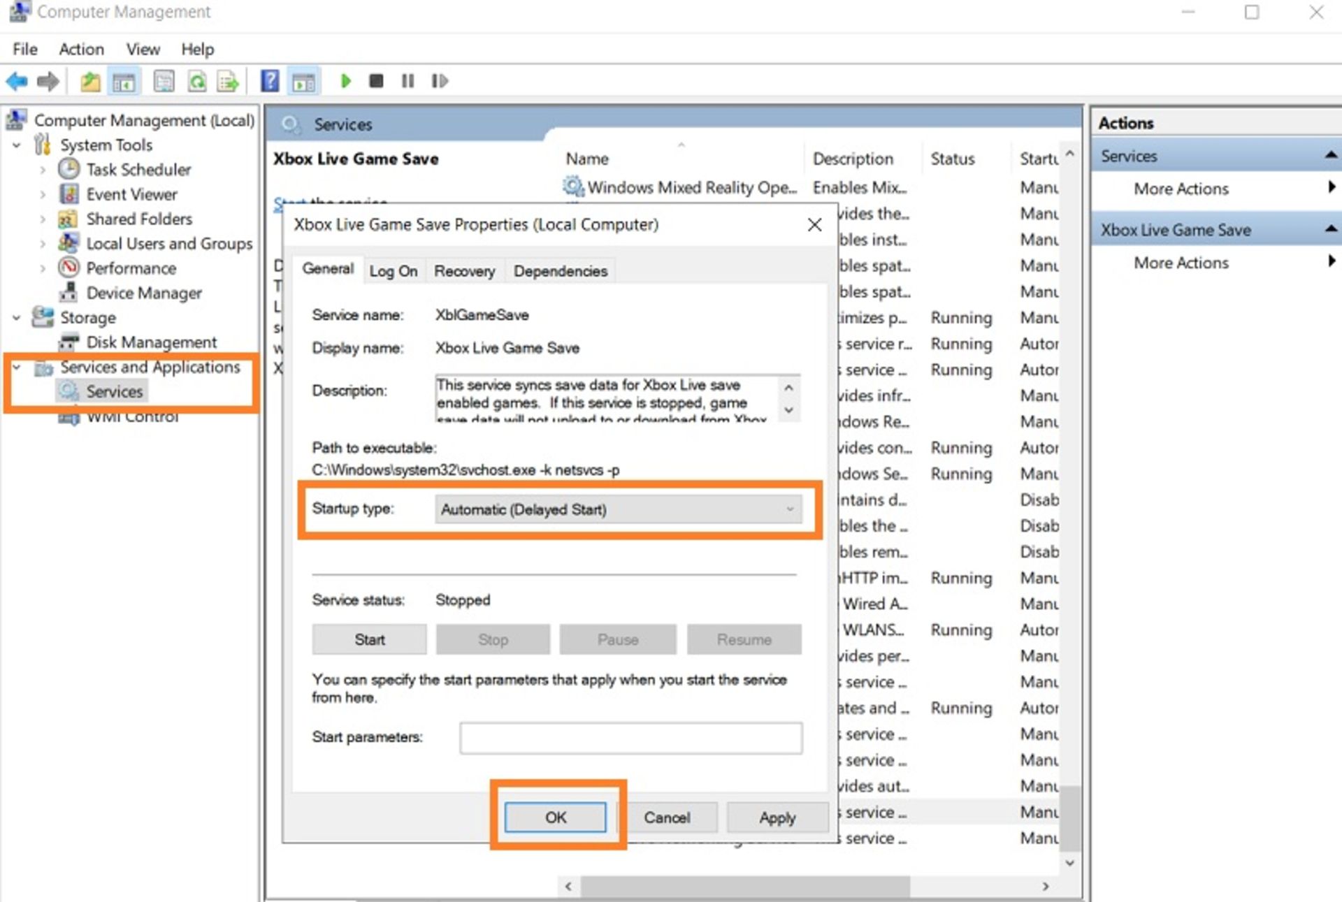Click services list scroll left arrow
Screen dimensions: 1342x902
click(x=568, y=887)
